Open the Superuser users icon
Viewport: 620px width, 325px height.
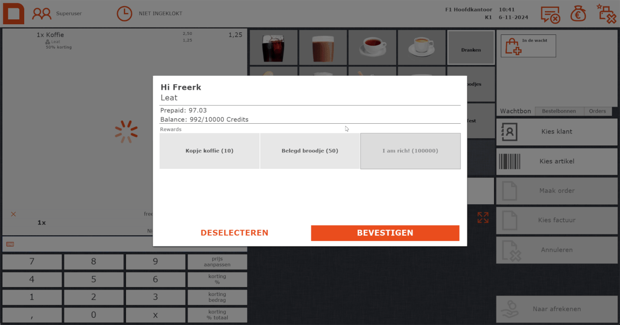pos(42,14)
